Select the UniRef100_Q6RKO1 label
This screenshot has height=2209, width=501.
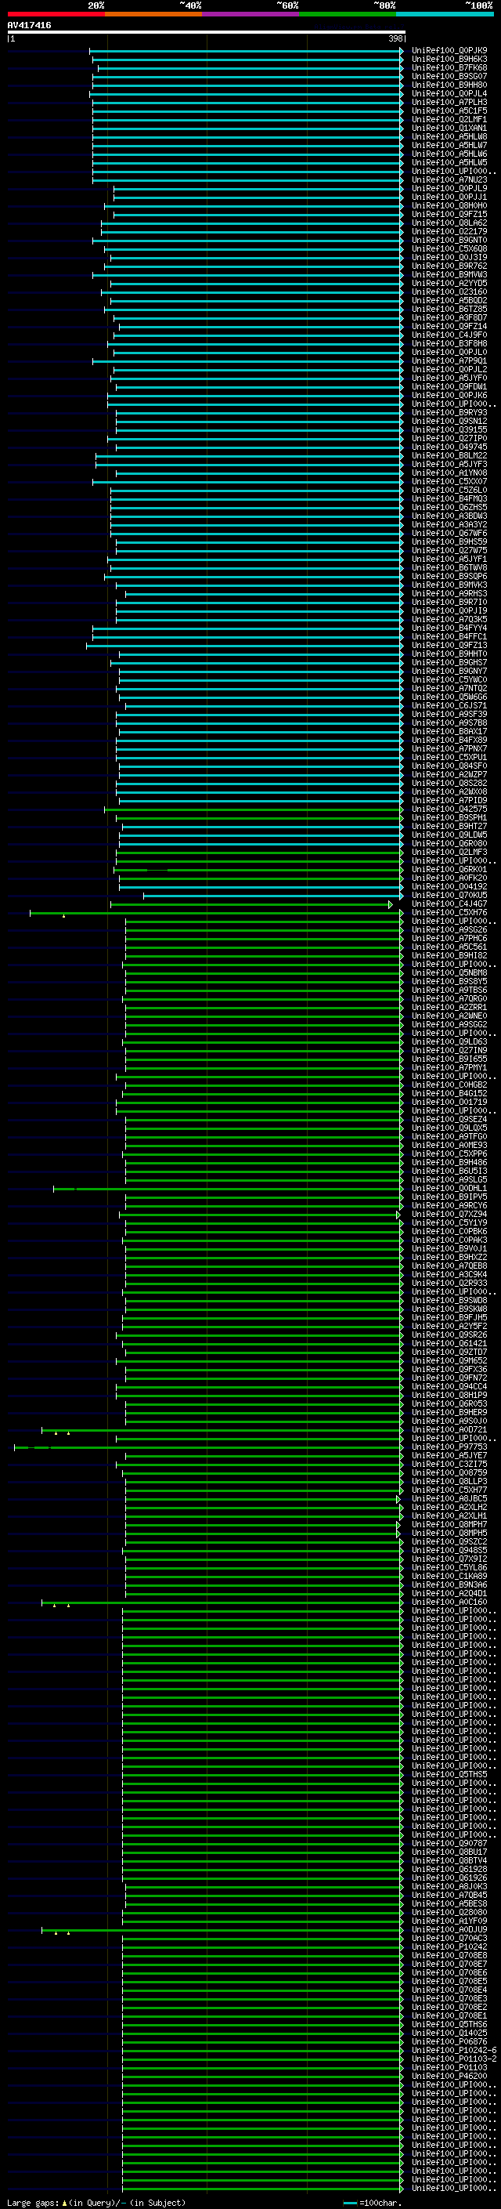click(x=449, y=870)
